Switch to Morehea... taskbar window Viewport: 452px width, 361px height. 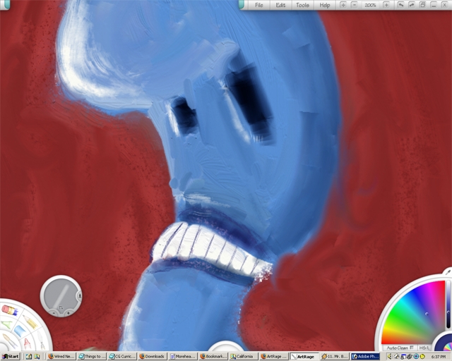pyautogui.click(x=184, y=356)
